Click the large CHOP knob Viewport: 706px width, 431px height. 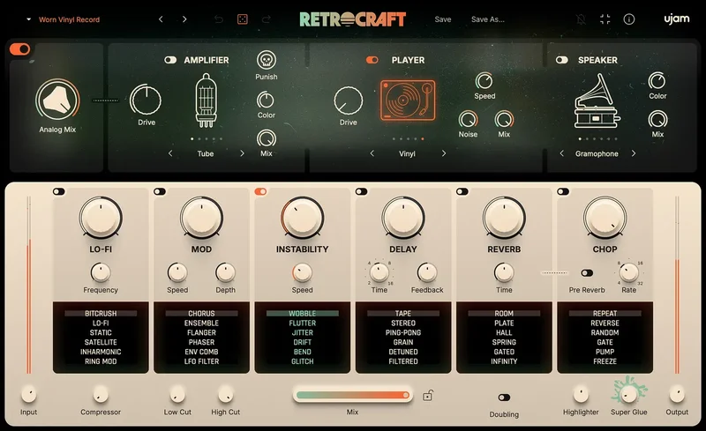pos(605,218)
